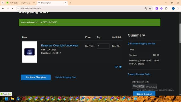Screen dimensions: 181x102
Task: Remove item with the trash icon
Action: [x=120, y=67]
